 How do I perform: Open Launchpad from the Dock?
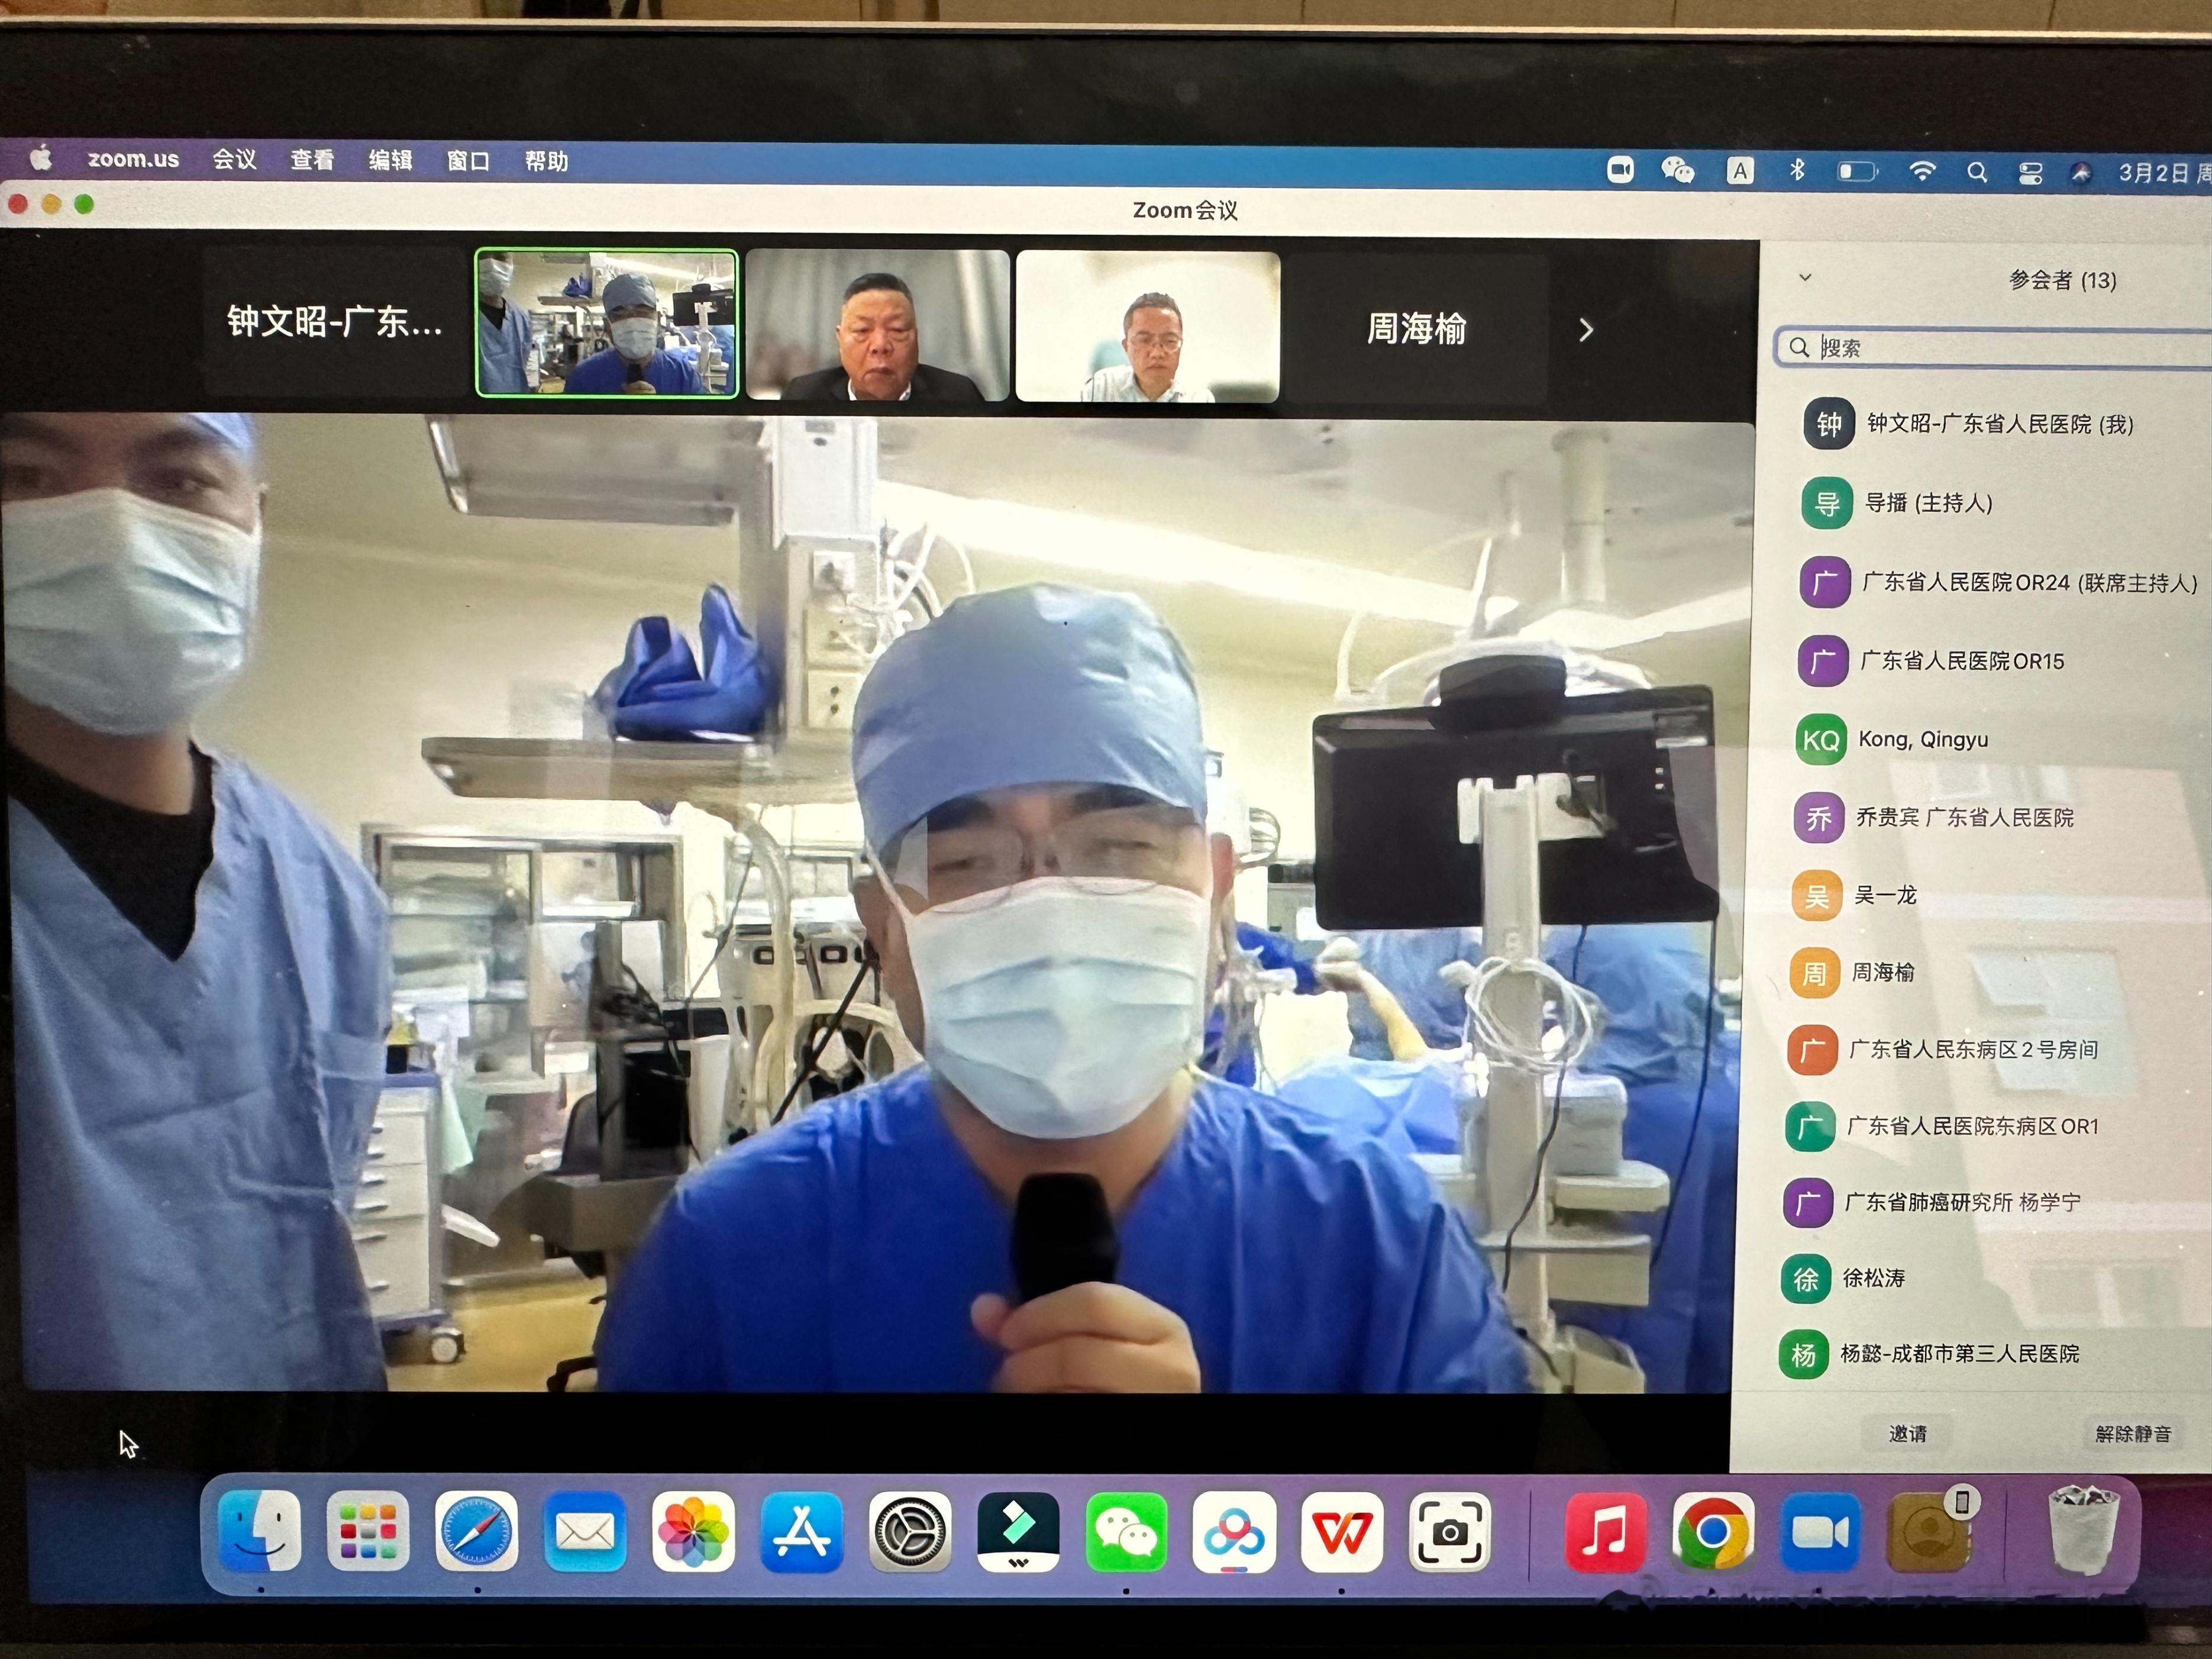[x=367, y=1531]
